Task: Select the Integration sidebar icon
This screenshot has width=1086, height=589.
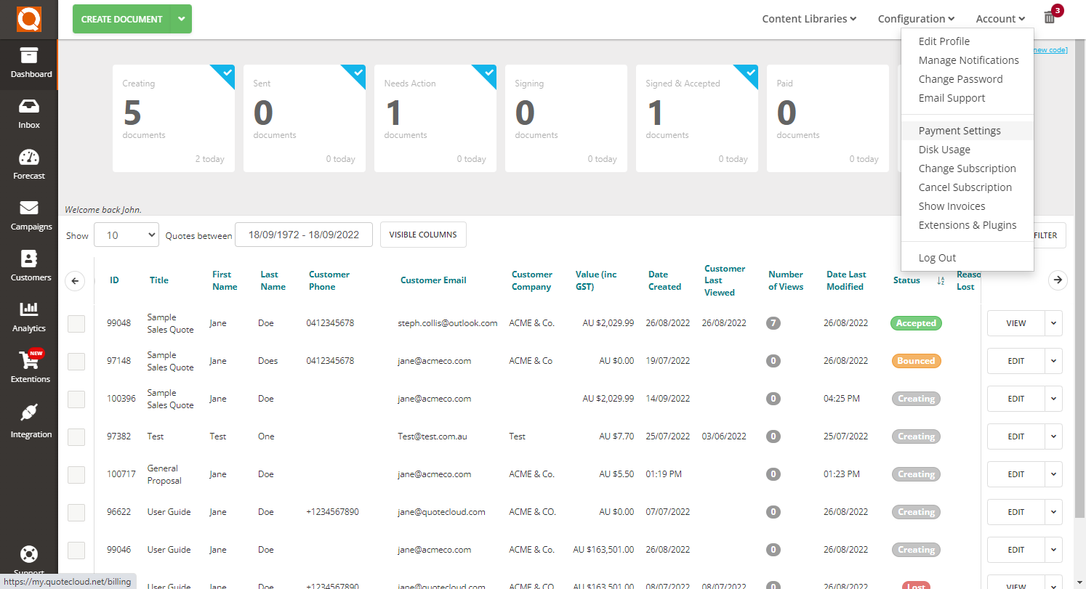Action: point(29,420)
